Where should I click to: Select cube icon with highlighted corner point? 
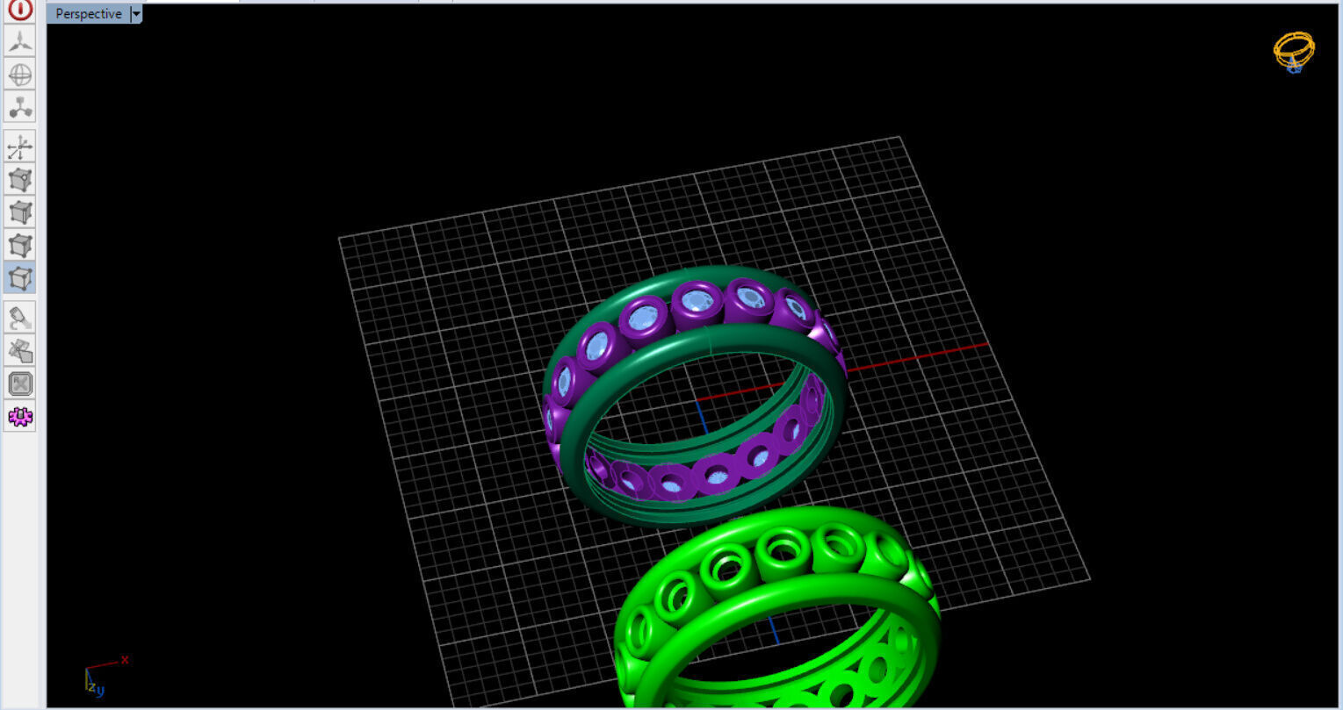click(x=20, y=179)
